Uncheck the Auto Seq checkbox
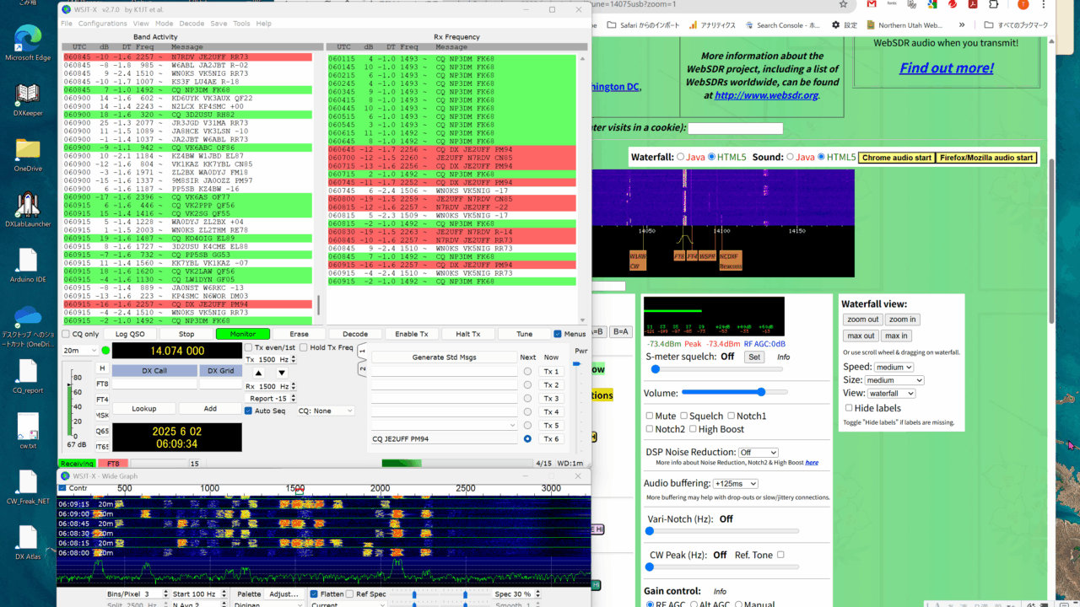 249,411
